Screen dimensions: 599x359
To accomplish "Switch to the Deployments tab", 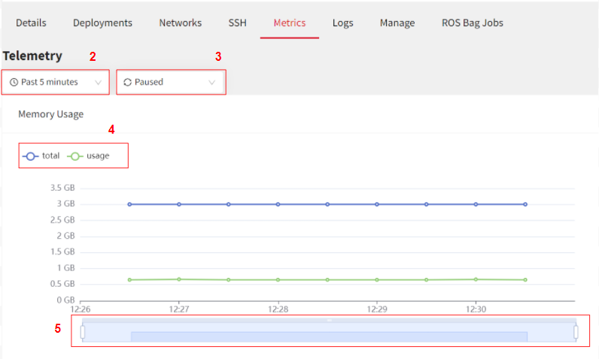I will point(102,23).
